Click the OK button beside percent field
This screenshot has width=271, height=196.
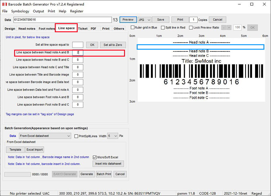(x=252, y=27)
